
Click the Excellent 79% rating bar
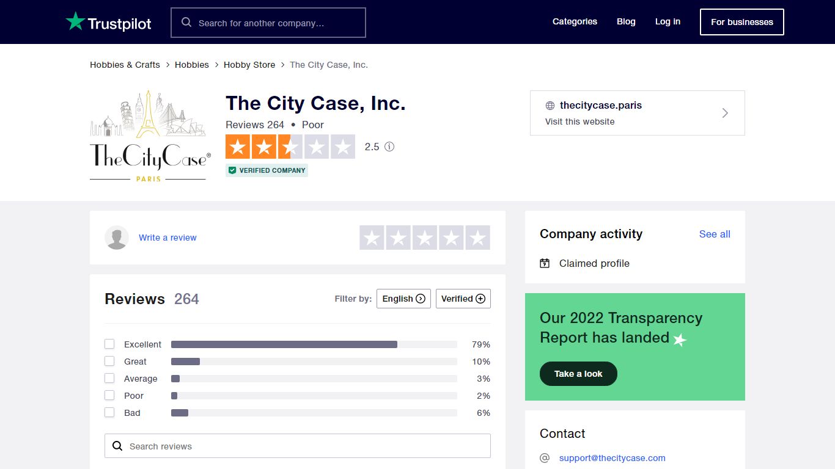314,344
